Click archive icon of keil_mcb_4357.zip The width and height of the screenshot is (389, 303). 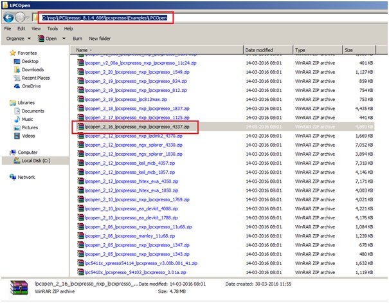(80, 163)
